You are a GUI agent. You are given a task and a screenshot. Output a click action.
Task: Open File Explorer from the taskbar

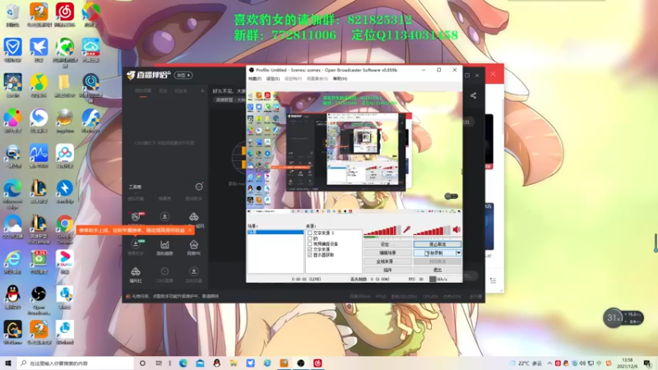[x=234, y=363]
